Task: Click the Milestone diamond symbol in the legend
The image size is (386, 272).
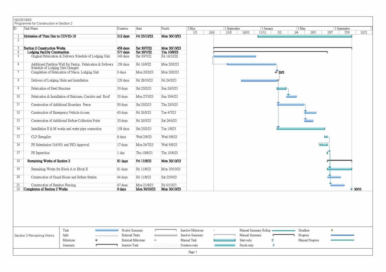Action: pos(96,240)
